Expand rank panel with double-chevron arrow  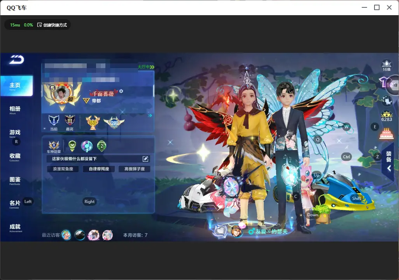tap(150, 115)
